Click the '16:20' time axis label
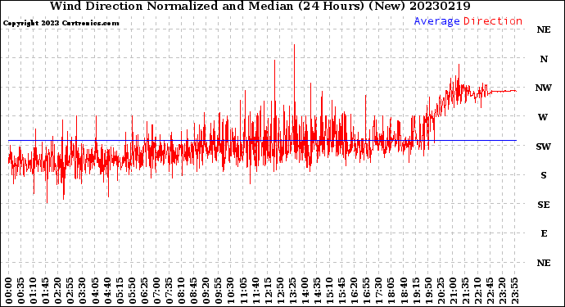 click(x=355, y=291)
